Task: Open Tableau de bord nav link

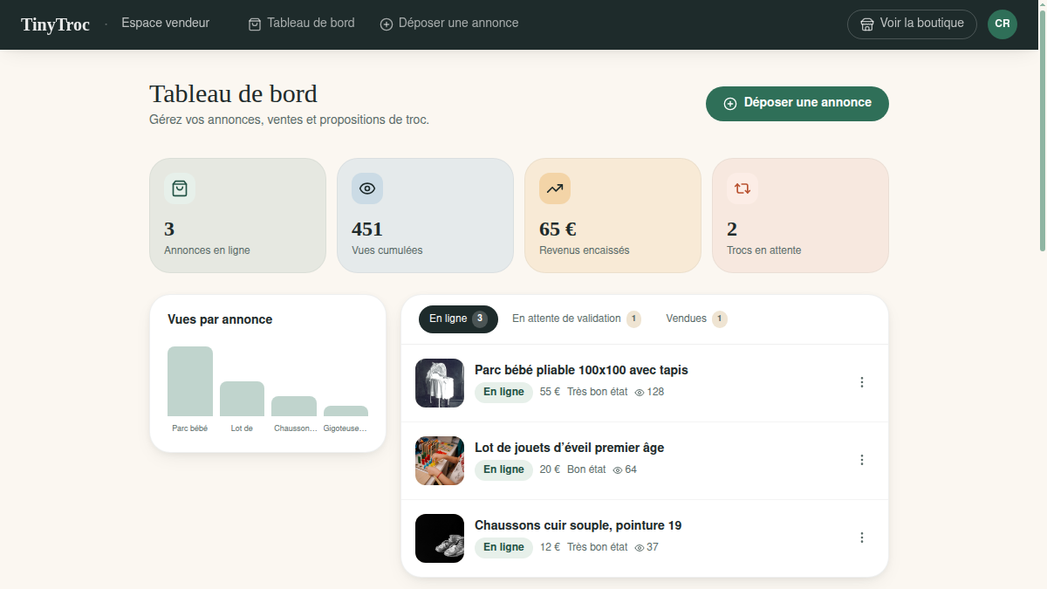Action: pos(302,24)
